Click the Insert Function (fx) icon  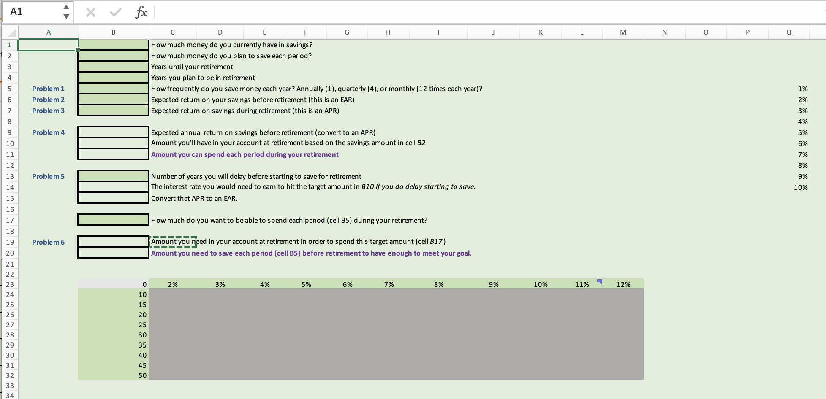pos(141,12)
